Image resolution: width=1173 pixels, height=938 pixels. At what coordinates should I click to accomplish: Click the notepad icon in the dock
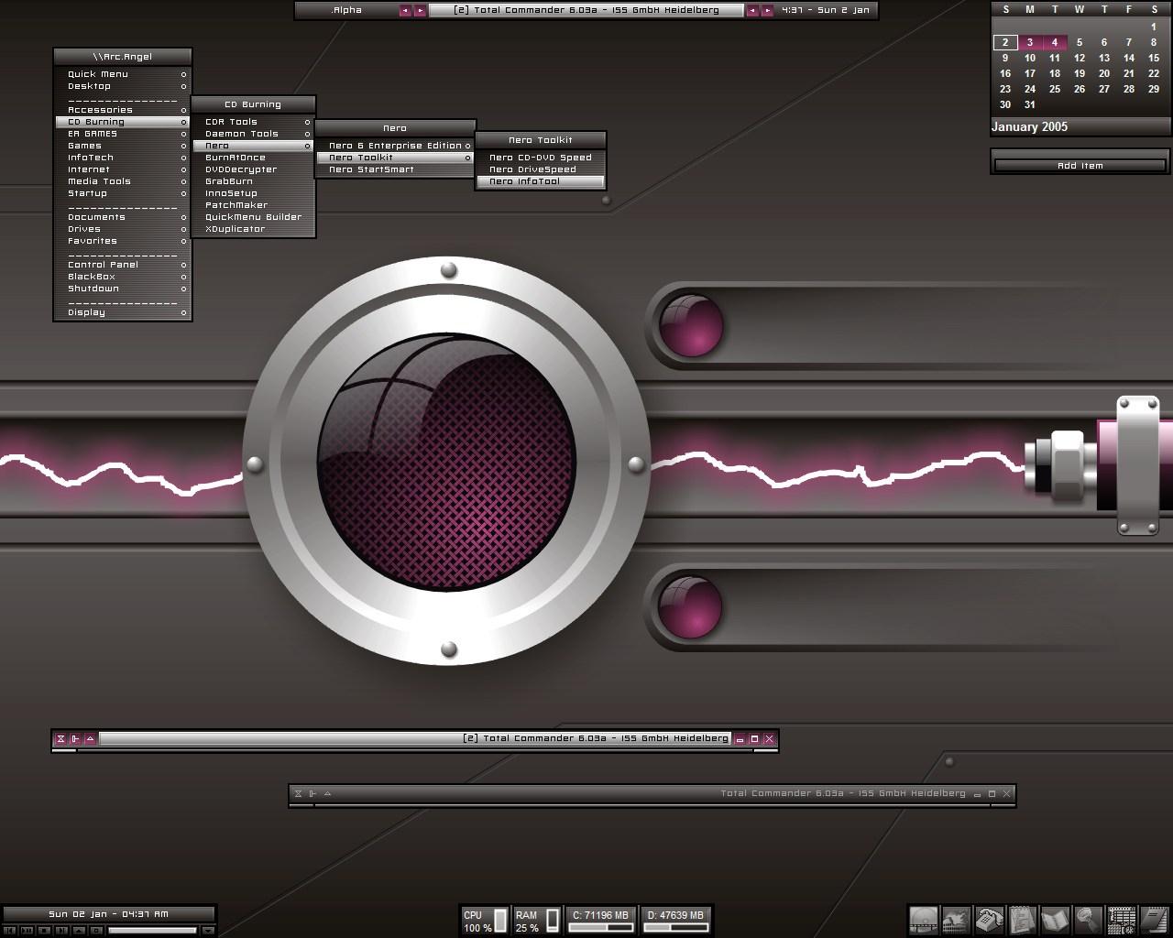pyautogui.click(x=1022, y=919)
